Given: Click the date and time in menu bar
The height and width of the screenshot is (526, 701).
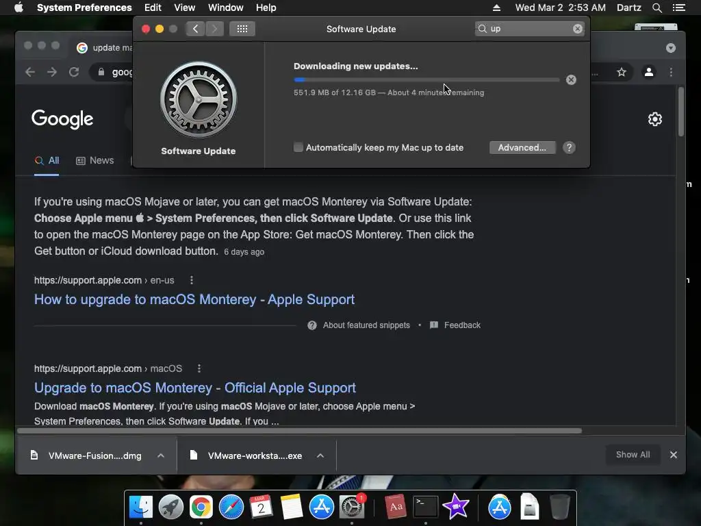Looking at the screenshot, I should click(x=560, y=8).
